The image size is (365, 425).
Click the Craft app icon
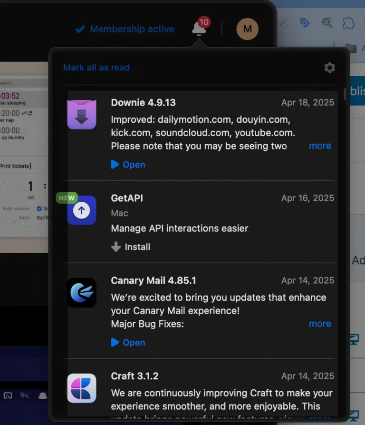(81, 388)
